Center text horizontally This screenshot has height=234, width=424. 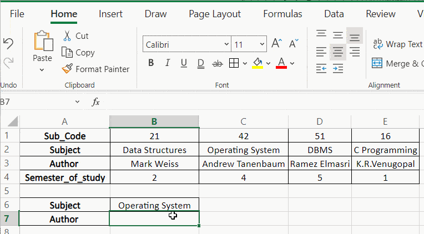click(x=338, y=52)
